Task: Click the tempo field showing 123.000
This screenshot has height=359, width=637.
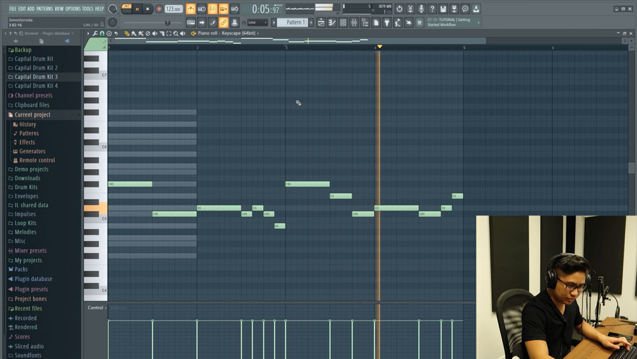Action: pyautogui.click(x=173, y=9)
